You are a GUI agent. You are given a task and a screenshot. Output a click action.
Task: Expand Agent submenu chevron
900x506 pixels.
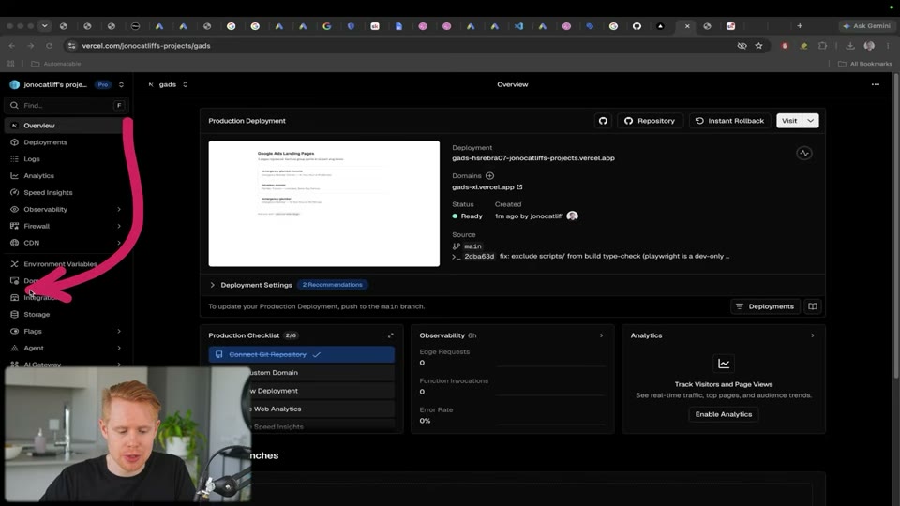pyautogui.click(x=119, y=348)
